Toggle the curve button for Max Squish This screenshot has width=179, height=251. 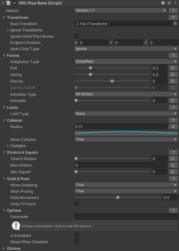pos(173,172)
